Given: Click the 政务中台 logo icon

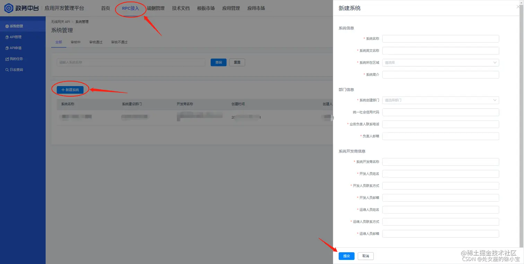Looking at the screenshot, I should (9, 8).
